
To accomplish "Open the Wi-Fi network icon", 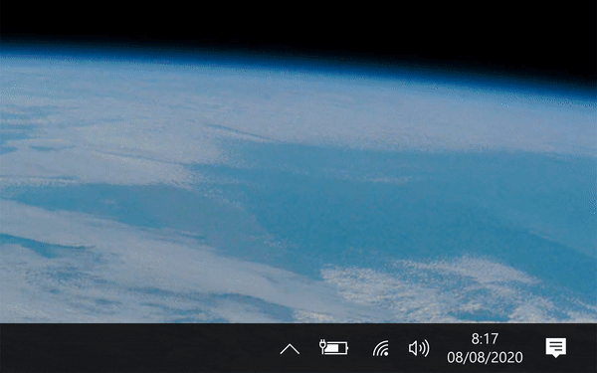I will 381,348.
